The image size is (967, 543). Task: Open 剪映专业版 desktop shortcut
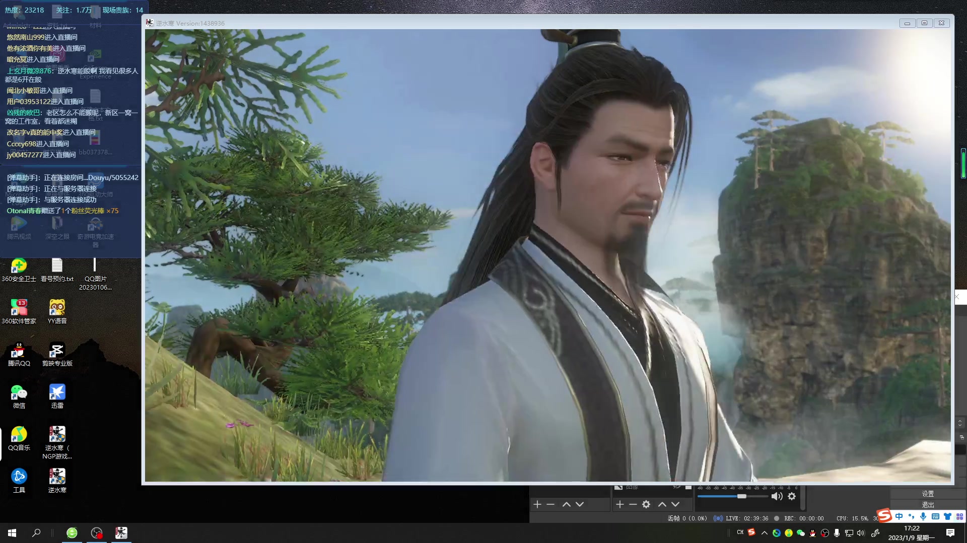tap(57, 354)
